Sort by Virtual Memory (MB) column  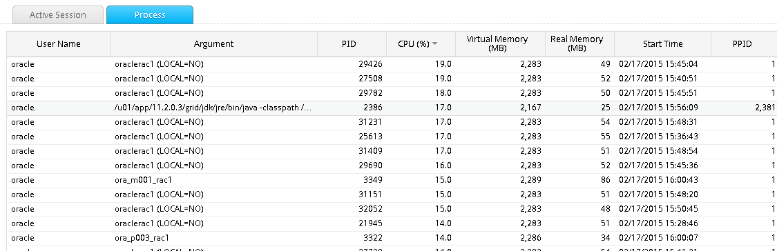pos(497,44)
